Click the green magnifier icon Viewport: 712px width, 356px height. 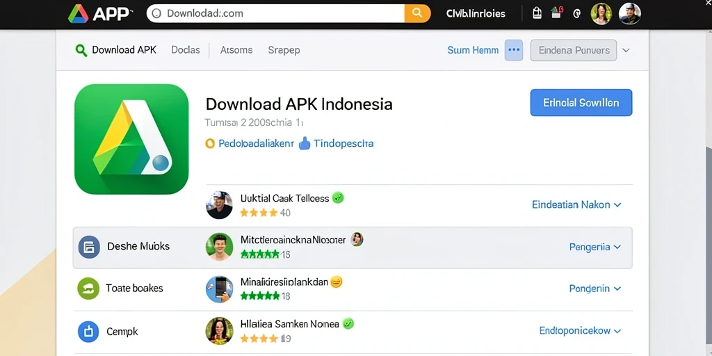pyautogui.click(x=81, y=50)
